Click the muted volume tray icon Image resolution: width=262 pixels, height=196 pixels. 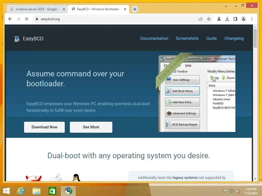coord(238,191)
